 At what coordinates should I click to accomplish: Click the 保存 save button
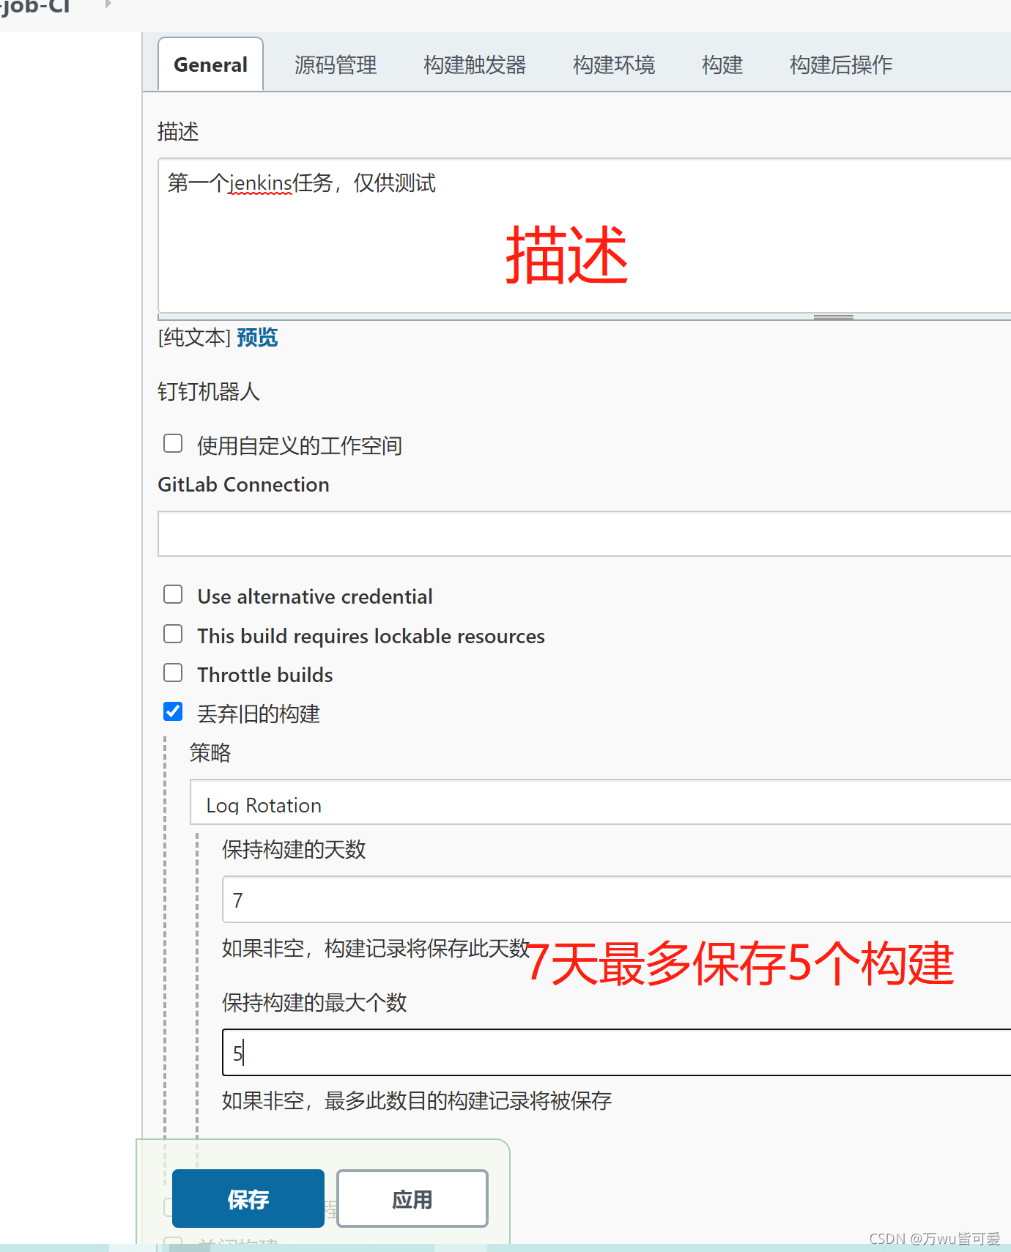248,1199
